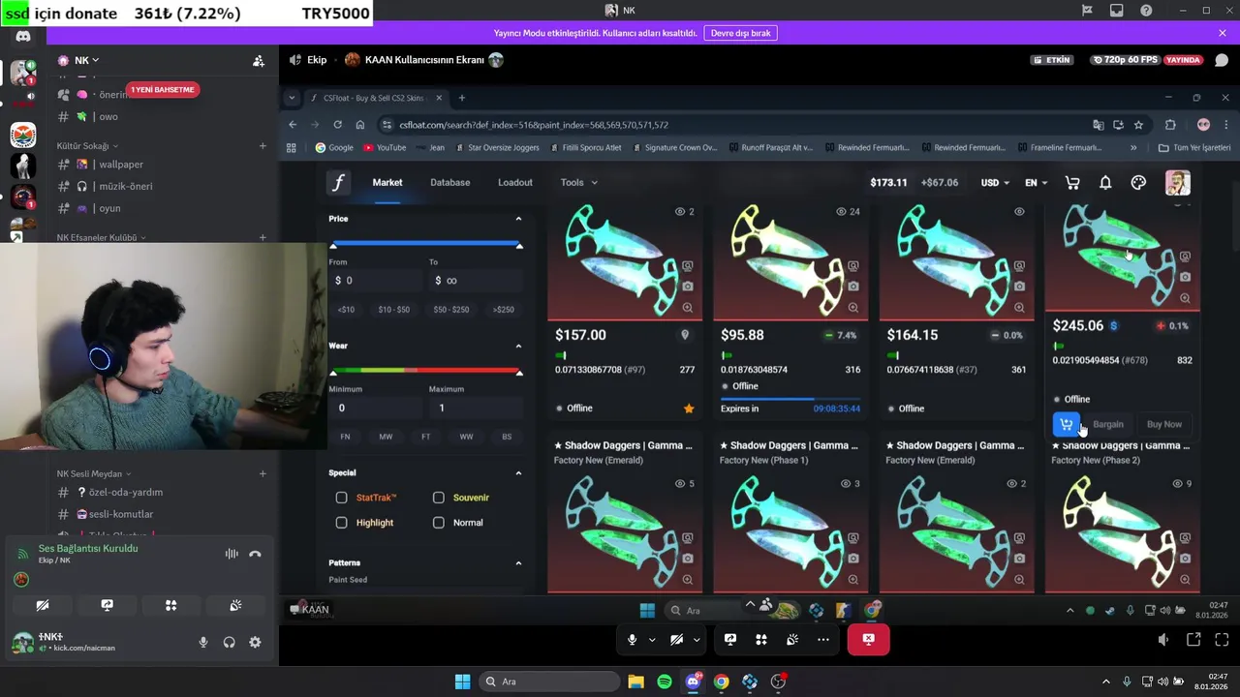The height and width of the screenshot is (697, 1240).
Task: Open screenshot camera icon on $95.88 listing
Action: pos(852,287)
